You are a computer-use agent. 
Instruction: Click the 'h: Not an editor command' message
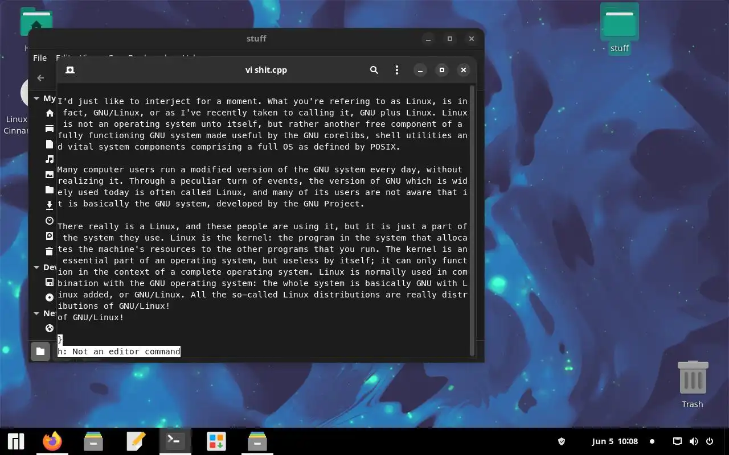pos(119,351)
